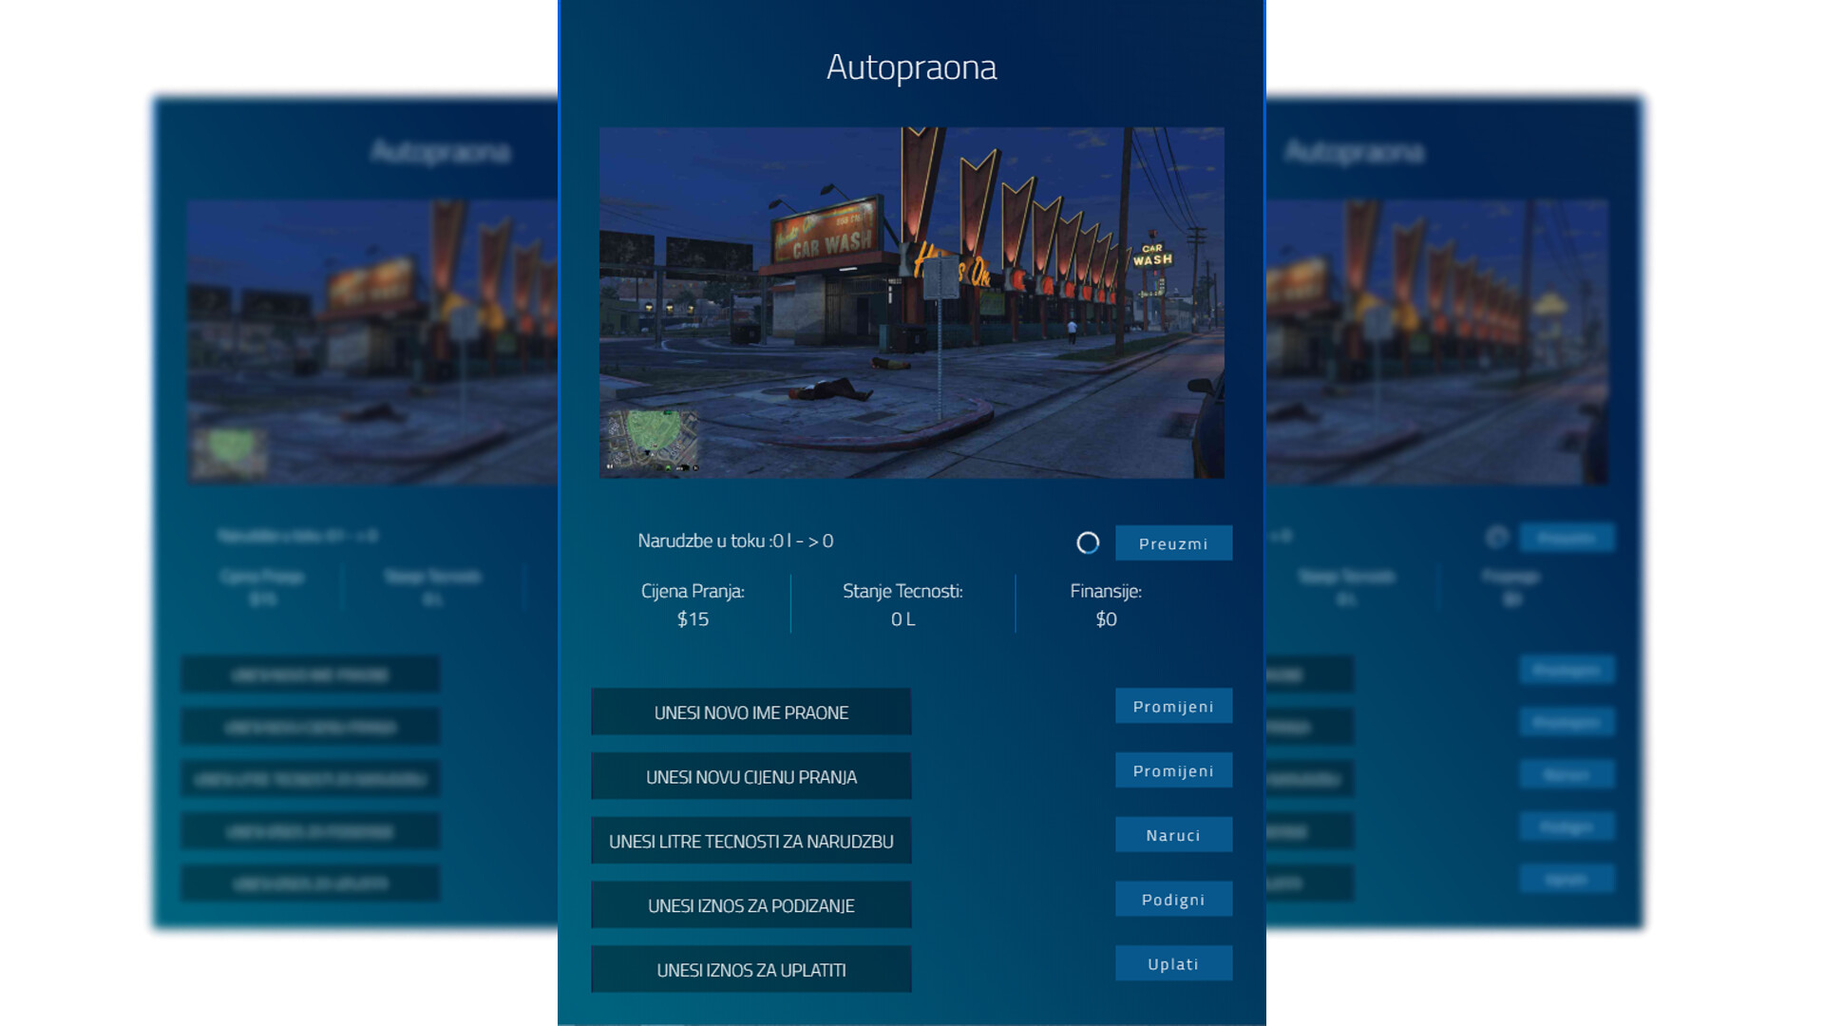Image resolution: width=1824 pixels, height=1026 pixels.
Task: Click the minimap in the car wash image
Action: point(652,440)
